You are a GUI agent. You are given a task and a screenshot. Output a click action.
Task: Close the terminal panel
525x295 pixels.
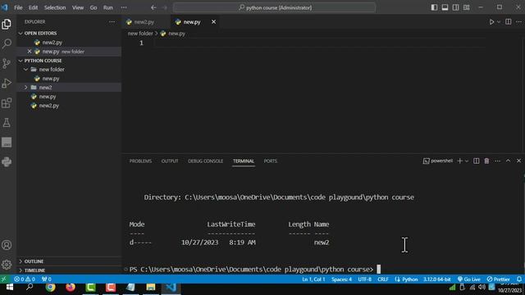tap(518, 161)
